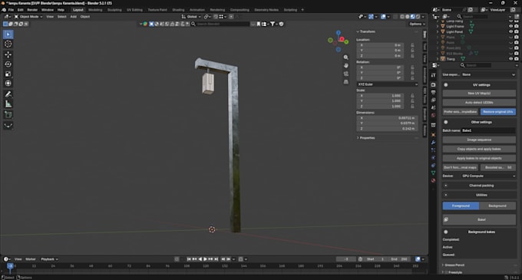Toggle visibility eye of Light Panel
Image resolution: width=522 pixels, height=280 pixels.
510,31
